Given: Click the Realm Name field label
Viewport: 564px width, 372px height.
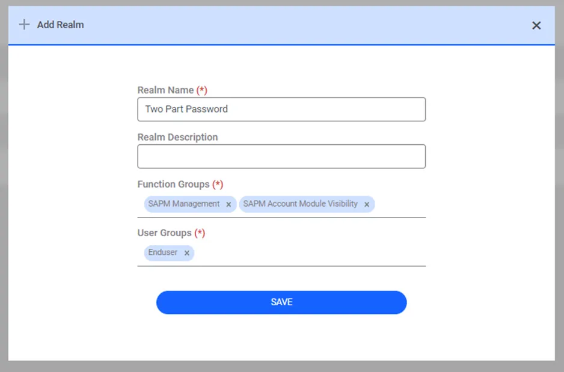Looking at the screenshot, I should coord(165,90).
